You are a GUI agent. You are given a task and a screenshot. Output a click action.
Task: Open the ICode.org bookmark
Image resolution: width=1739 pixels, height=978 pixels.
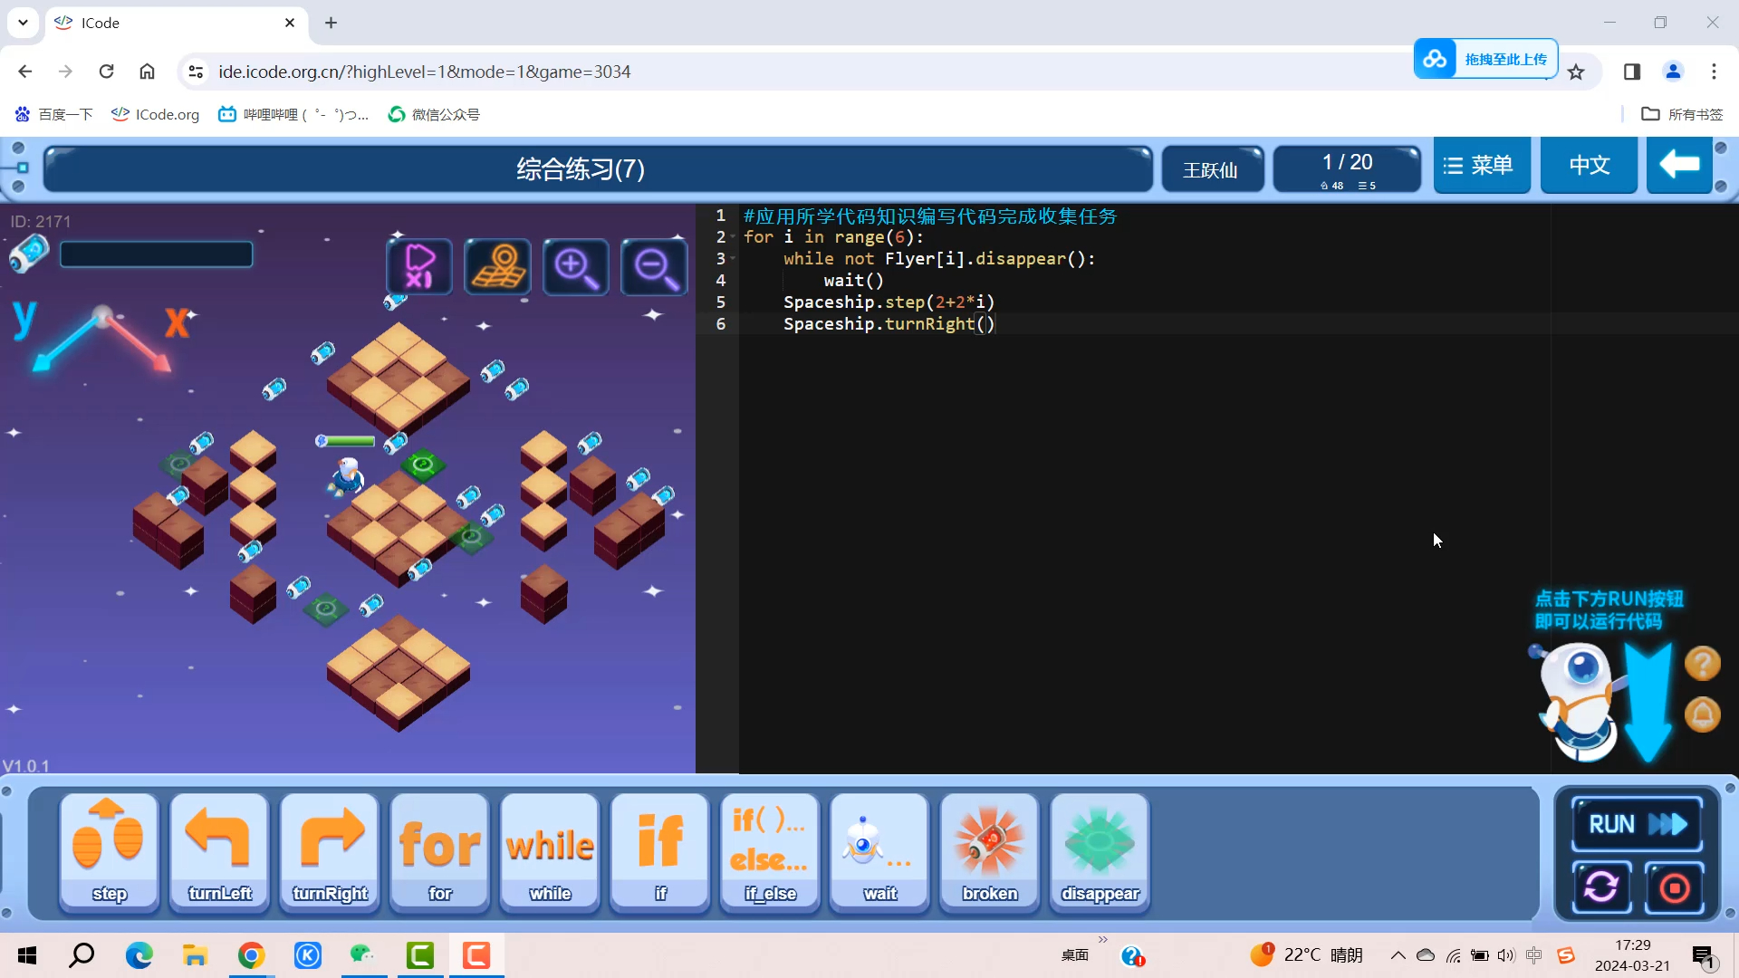click(156, 114)
